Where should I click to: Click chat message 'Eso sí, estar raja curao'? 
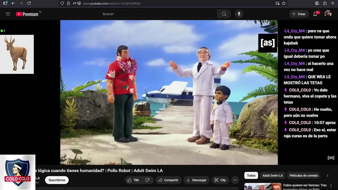310,133
